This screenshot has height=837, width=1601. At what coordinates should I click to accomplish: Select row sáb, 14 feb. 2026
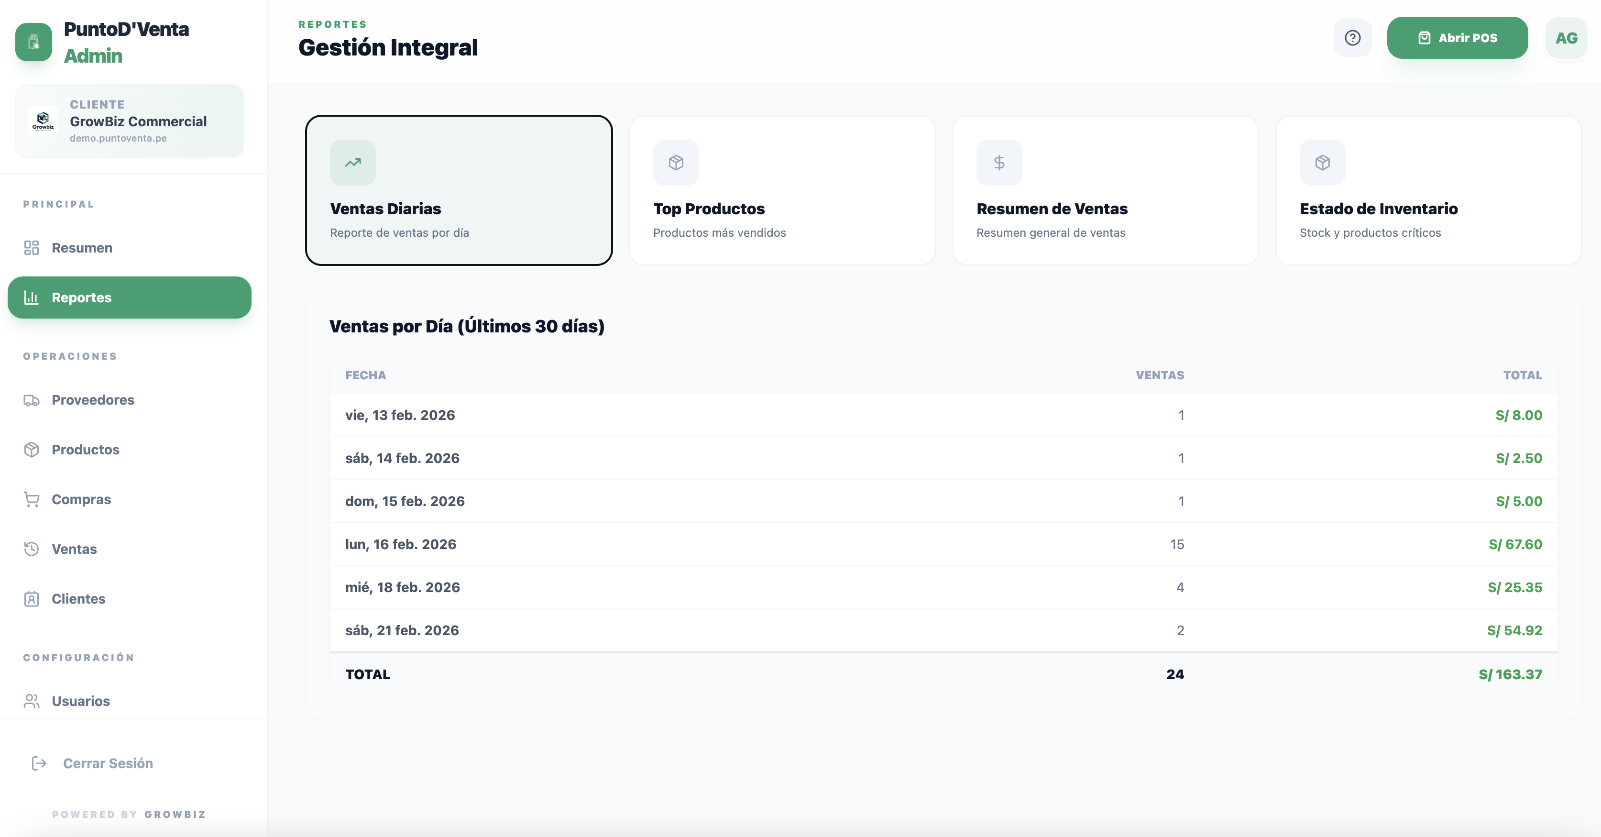tap(943, 458)
